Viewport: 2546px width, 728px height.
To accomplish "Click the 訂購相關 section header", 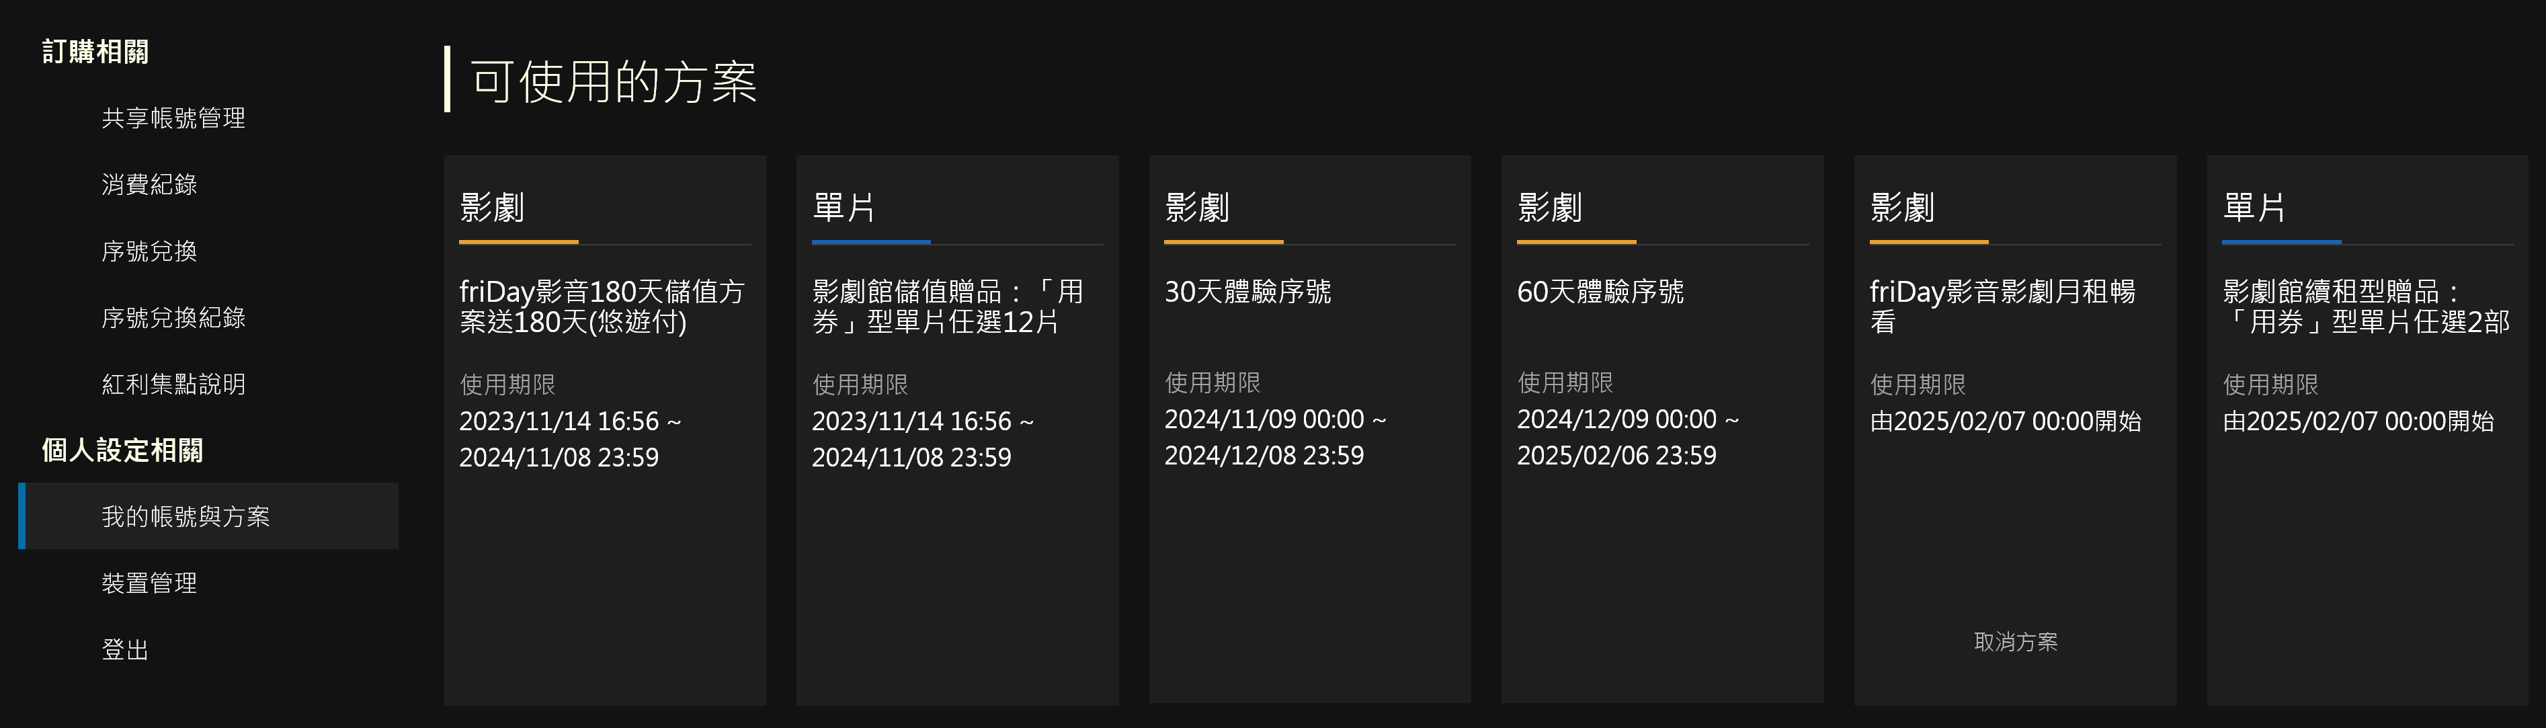I will 96,52.
